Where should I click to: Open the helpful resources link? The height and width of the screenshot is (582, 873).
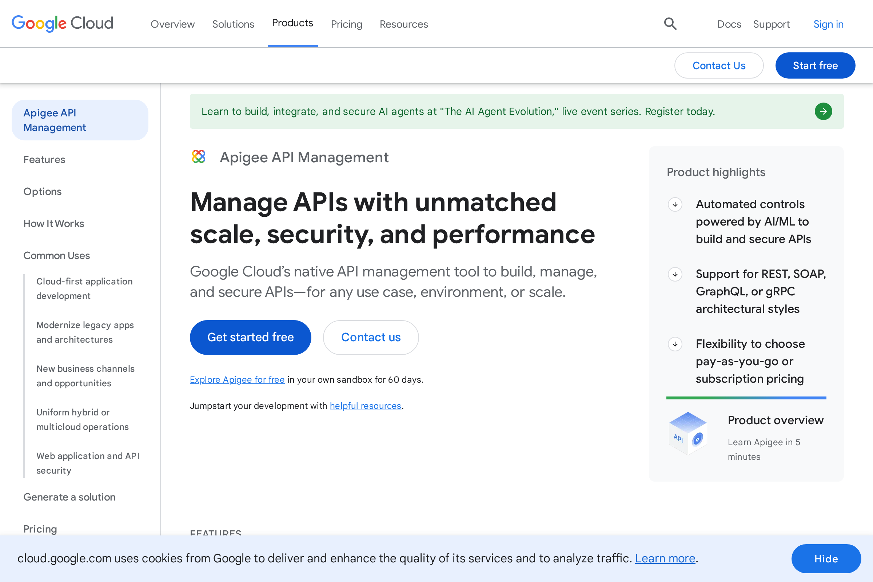click(365, 406)
